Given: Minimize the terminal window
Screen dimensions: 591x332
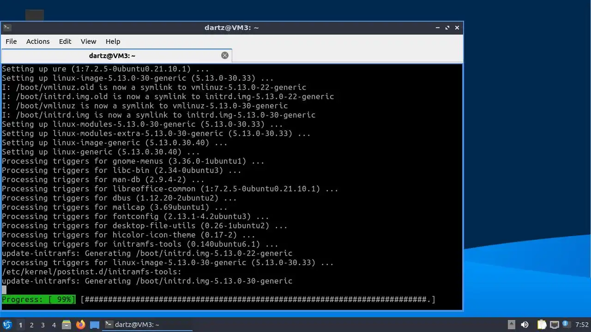Looking at the screenshot, I should click(438, 28).
